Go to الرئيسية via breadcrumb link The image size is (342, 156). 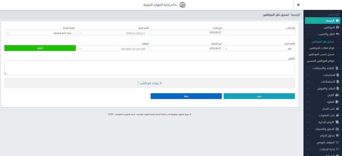[x=295, y=15]
